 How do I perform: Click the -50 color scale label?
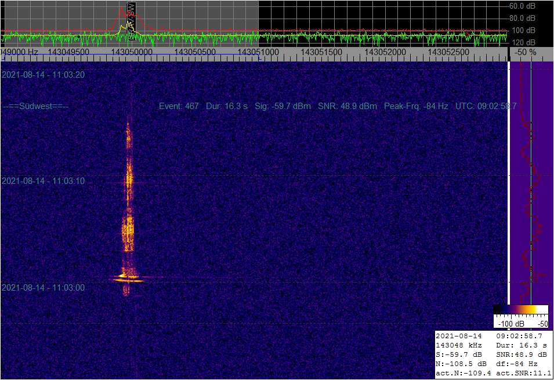pyautogui.click(x=543, y=324)
